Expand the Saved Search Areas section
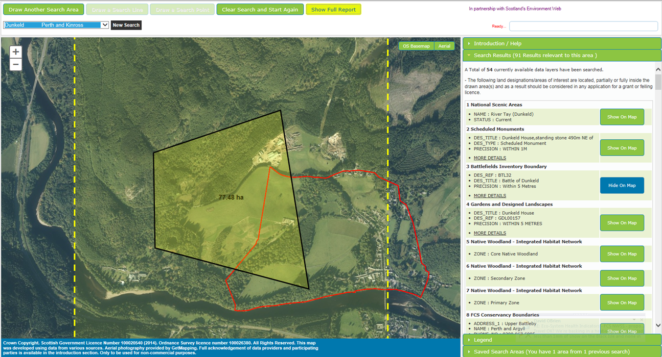Screen dimensions: 662x357 click(561, 351)
